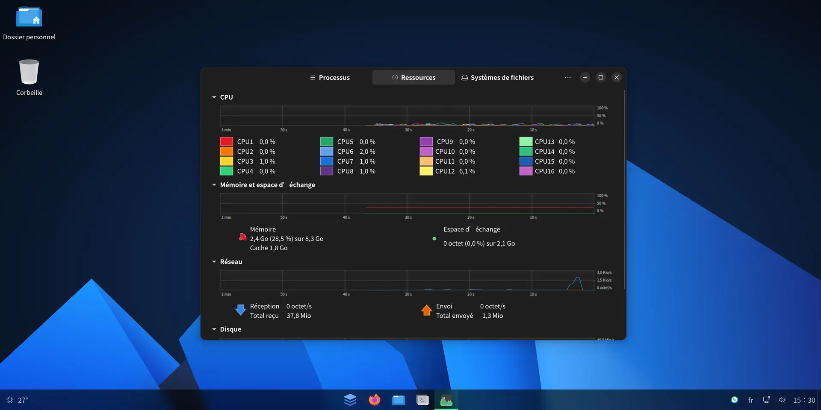Collapse Mémoire et espace d'échange section
The image size is (821, 410).
click(214, 185)
